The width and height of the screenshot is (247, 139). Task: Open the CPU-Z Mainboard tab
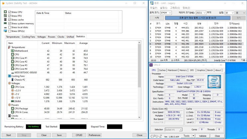point(173,70)
